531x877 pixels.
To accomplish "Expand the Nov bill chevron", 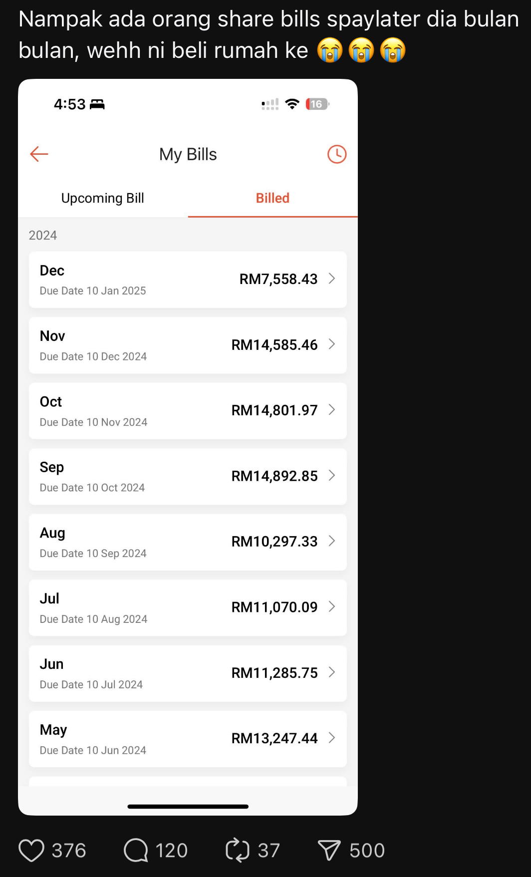I will click(332, 344).
